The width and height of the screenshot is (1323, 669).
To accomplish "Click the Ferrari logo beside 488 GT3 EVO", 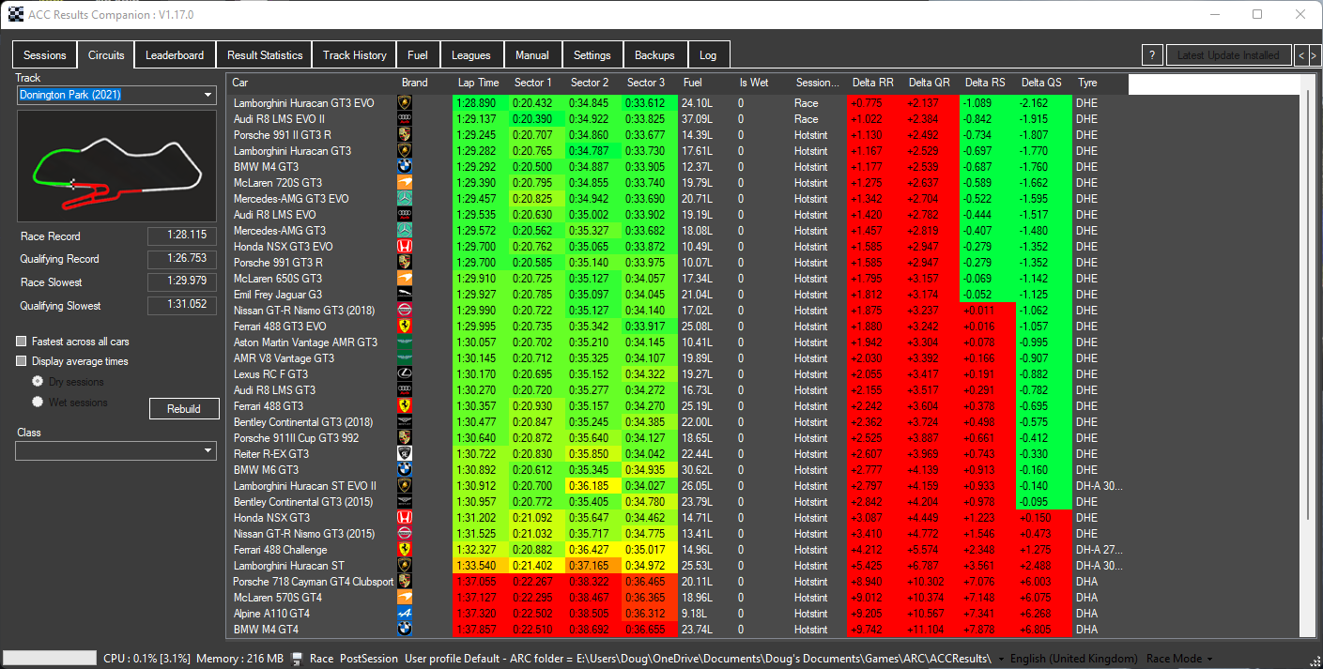I will [405, 327].
